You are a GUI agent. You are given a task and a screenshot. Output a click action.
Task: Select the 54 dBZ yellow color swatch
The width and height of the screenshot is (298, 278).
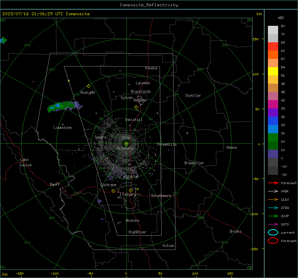pyautogui.click(x=273, y=71)
